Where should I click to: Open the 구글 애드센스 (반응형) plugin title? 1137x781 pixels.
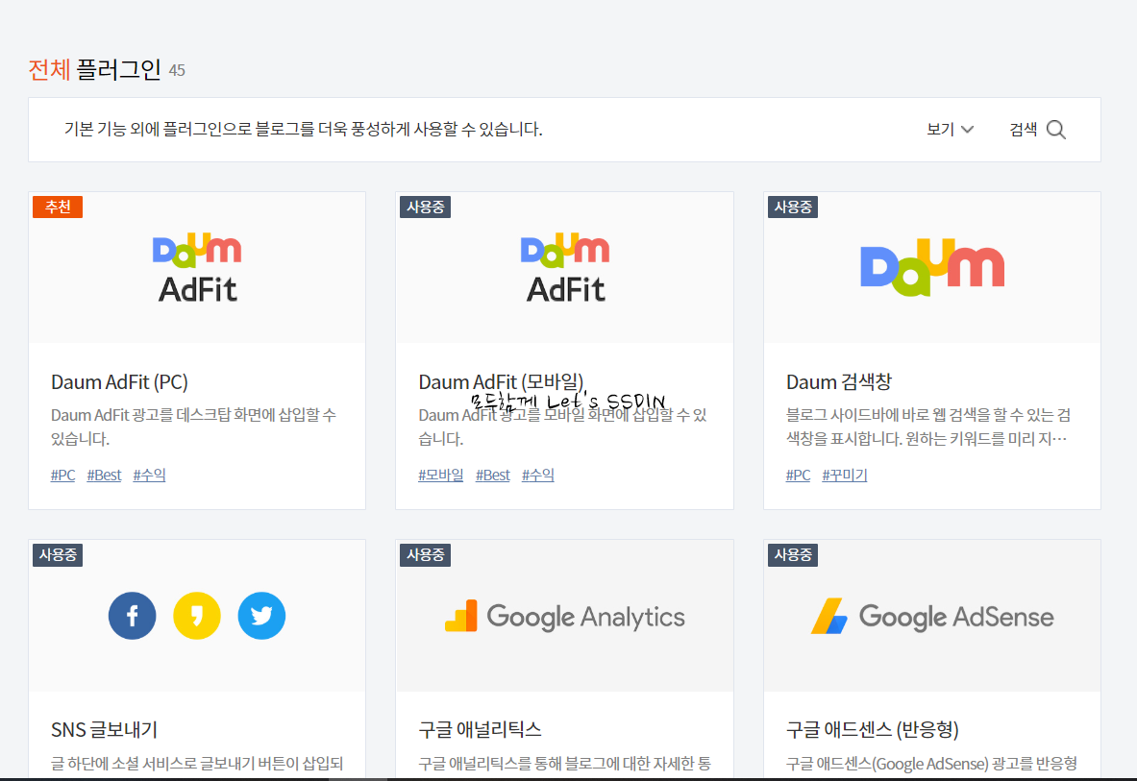pos(873,729)
